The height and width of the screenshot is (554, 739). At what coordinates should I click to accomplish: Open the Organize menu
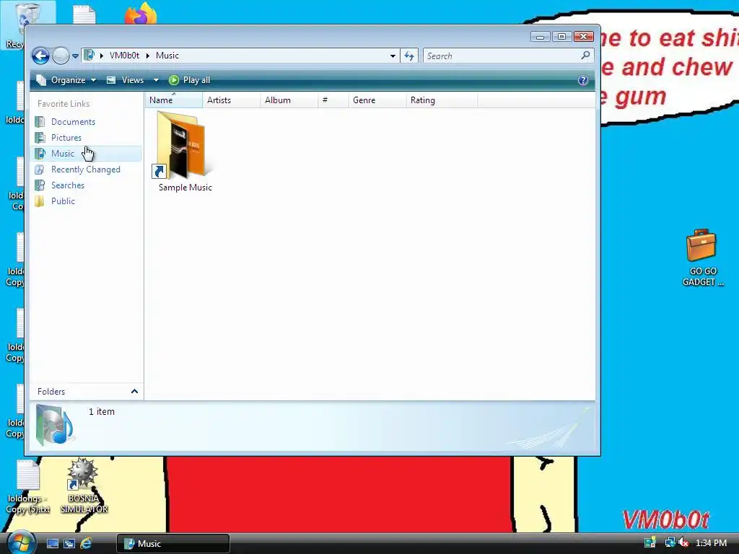[66, 80]
